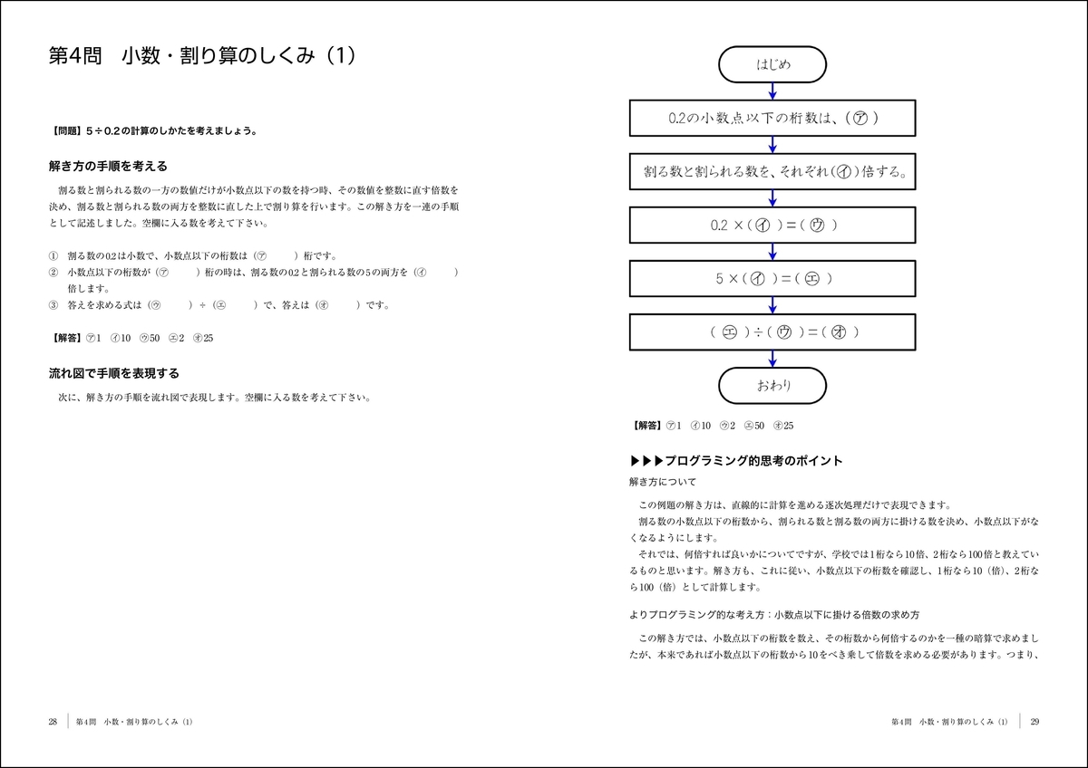Click the subheading 'よりプログラミング的な考え方：小数点以下に掛ける倍数の求め方'
This screenshot has height=768, width=1088.
coord(774,614)
